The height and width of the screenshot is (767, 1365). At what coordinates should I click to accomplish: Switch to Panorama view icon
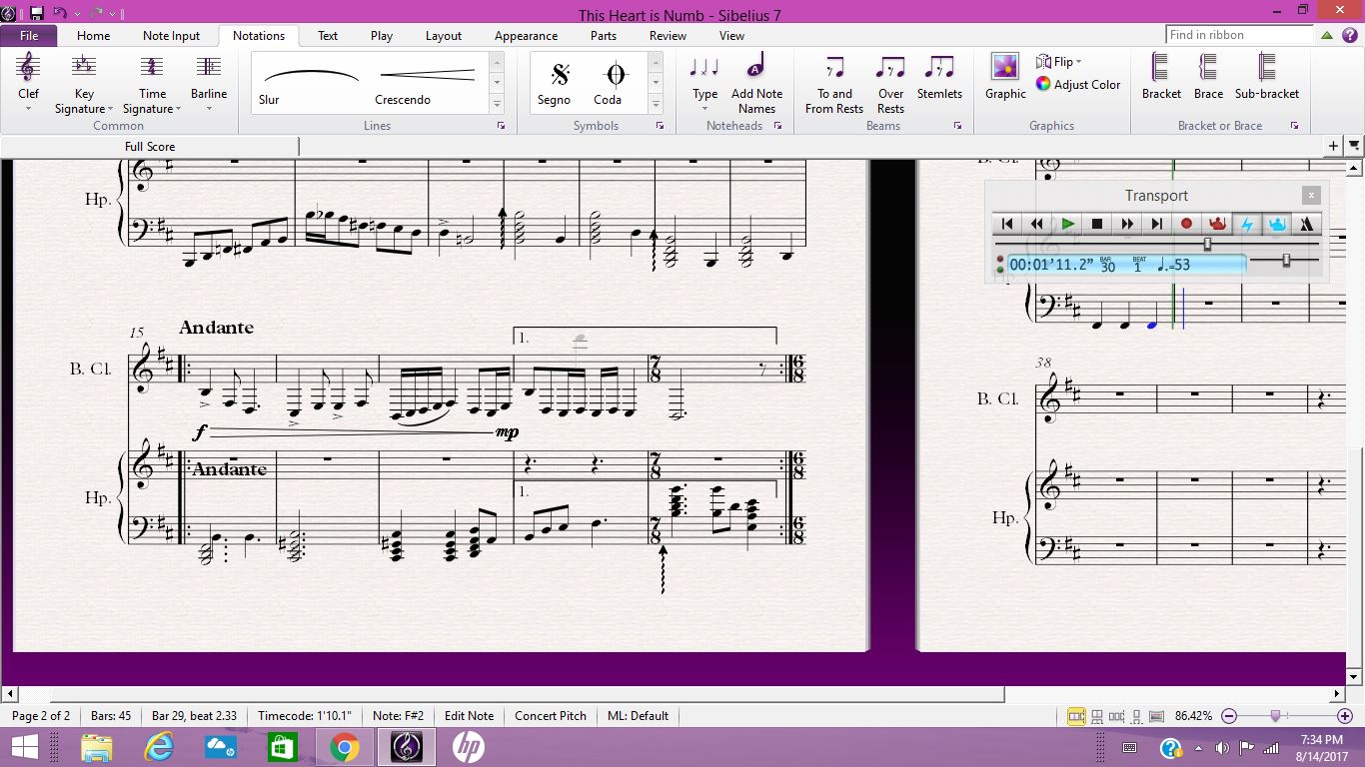click(x=1158, y=716)
